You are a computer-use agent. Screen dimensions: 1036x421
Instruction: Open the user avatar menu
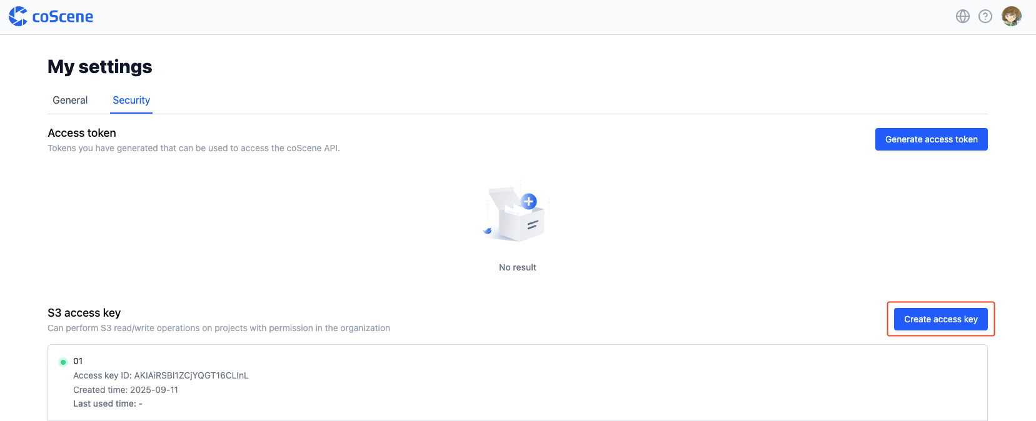tap(1011, 16)
